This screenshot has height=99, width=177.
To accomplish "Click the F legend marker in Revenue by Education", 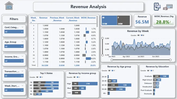I will (148, 71).
